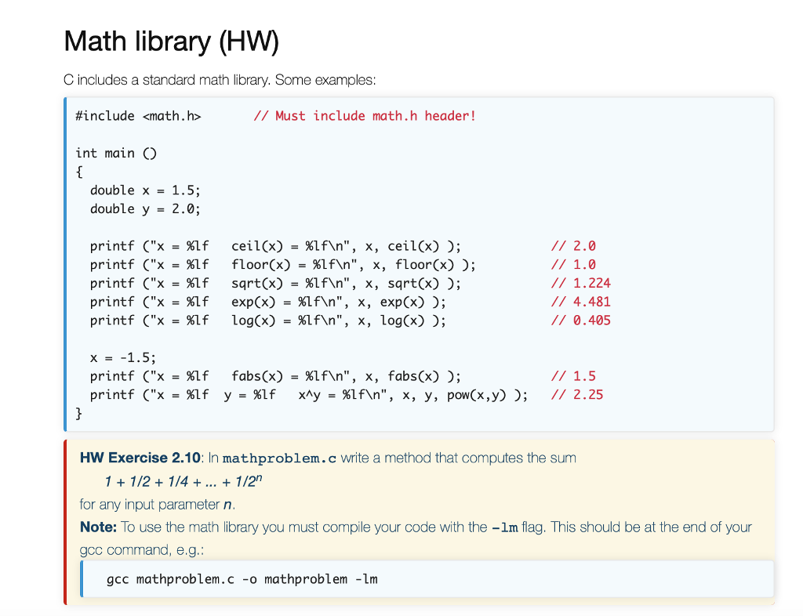Click the int main () line

[116, 153]
